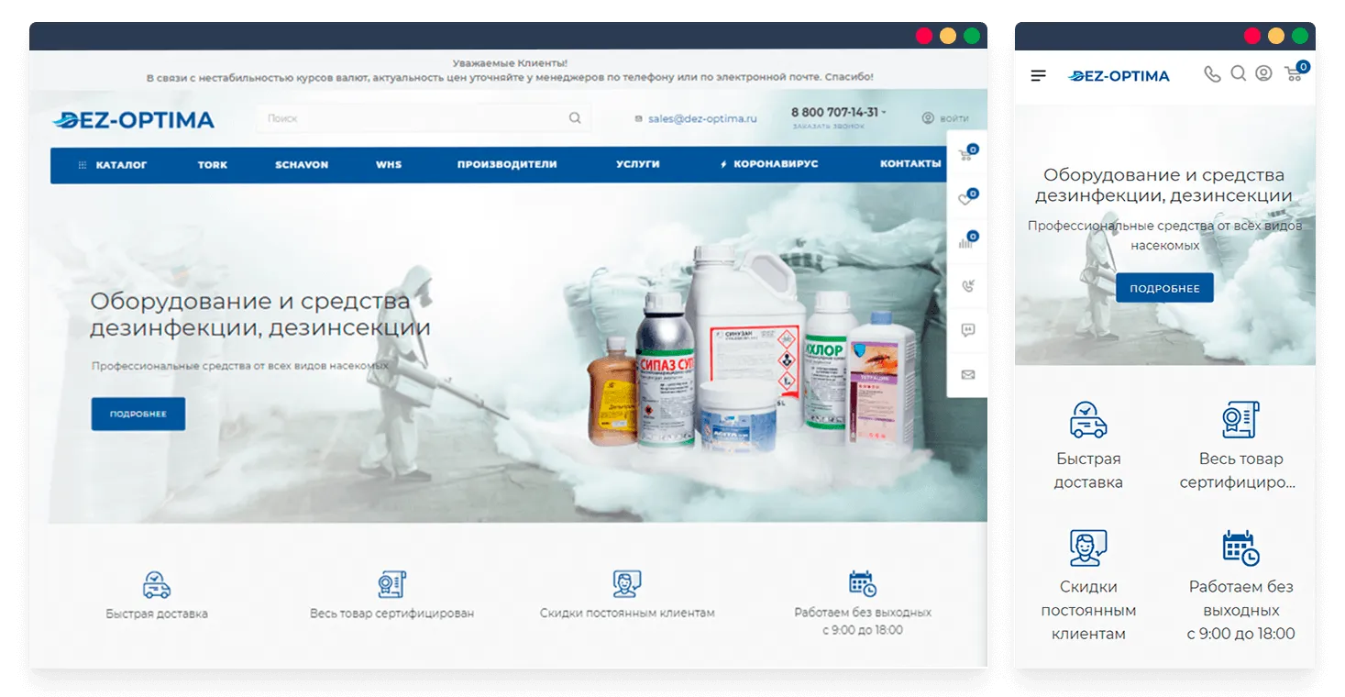Tap the search magnifier in mobile header
The width and height of the screenshot is (1345, 697).
point(1238,74)
